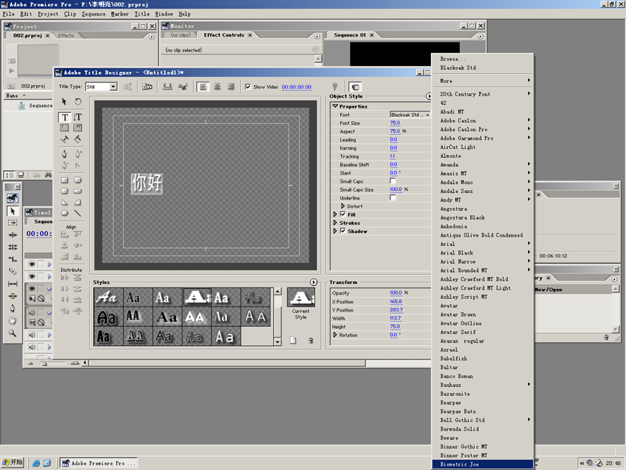Open the Object Style flyout menu
Viewport: 626px width, 470px height.
[x=428, y=97]
